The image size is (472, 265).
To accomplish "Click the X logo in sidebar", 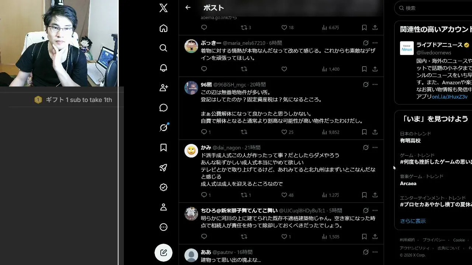I will point(163,8).
